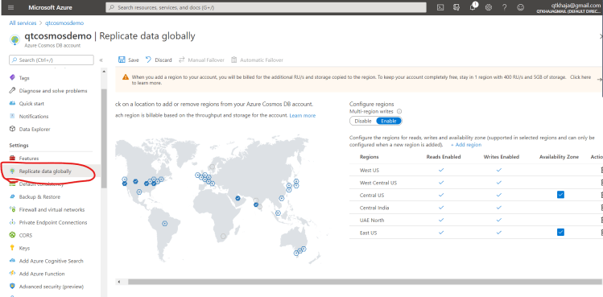The width and height of the screenshot is (603, 297).
Task: Open portal settings gear icon
Action: pos(489,7)
